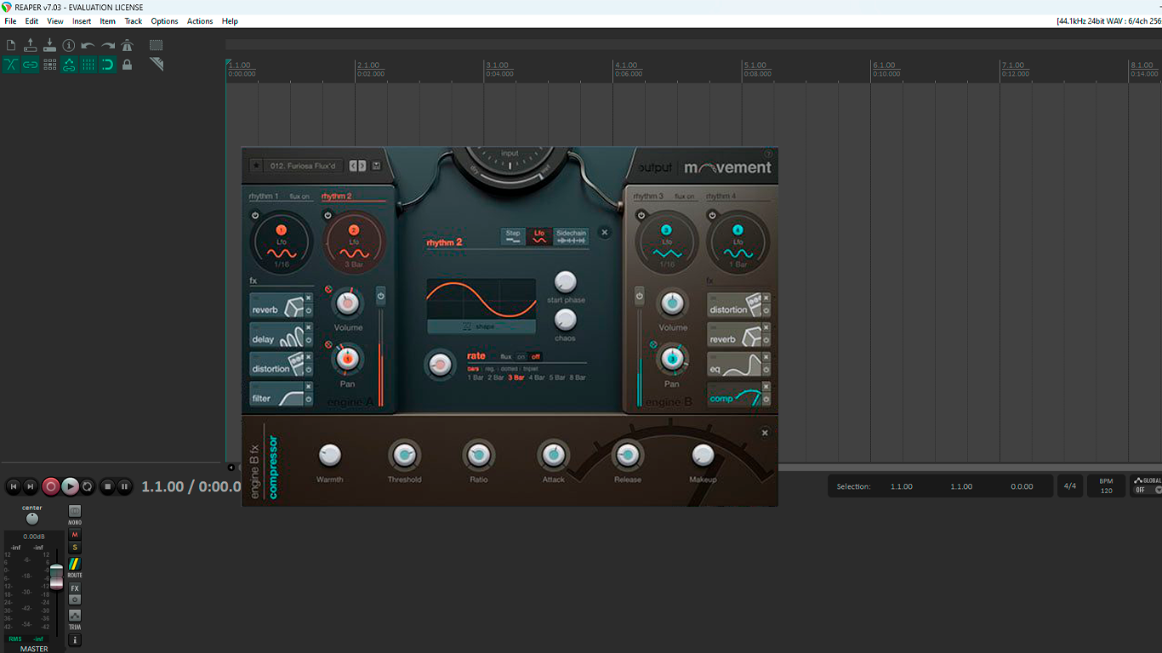Open the View menu
Screen dimensions: 1162x653
(55, 21)
